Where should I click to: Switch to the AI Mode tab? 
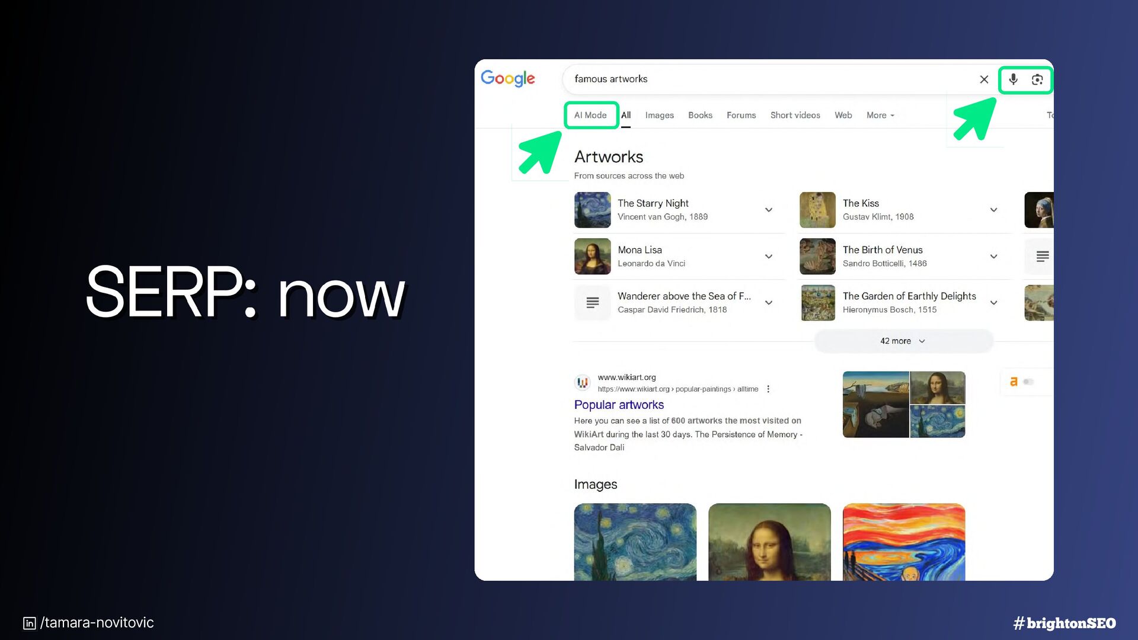(x=590, y=116)
